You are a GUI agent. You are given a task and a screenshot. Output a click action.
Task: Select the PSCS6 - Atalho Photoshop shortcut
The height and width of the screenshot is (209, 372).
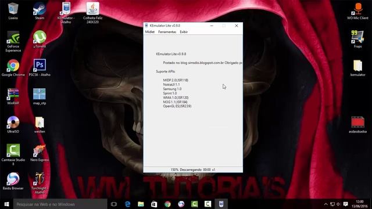tap(40, 68)
